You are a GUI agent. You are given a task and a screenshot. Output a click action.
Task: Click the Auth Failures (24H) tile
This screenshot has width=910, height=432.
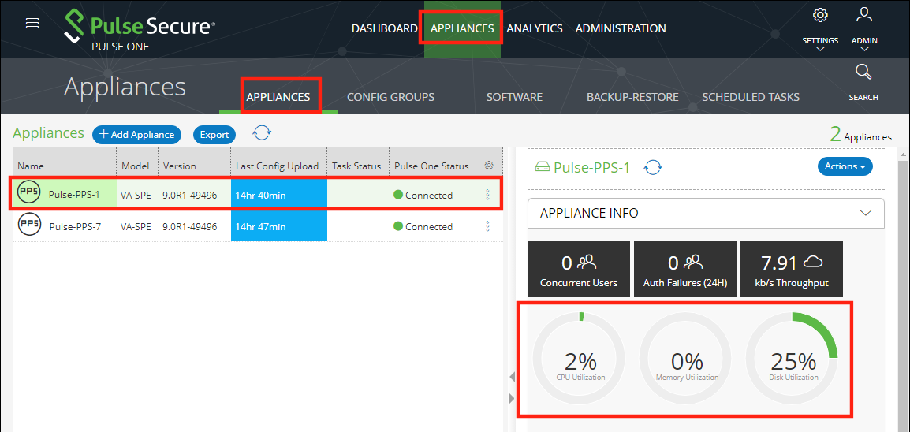[x=684, y=270]
